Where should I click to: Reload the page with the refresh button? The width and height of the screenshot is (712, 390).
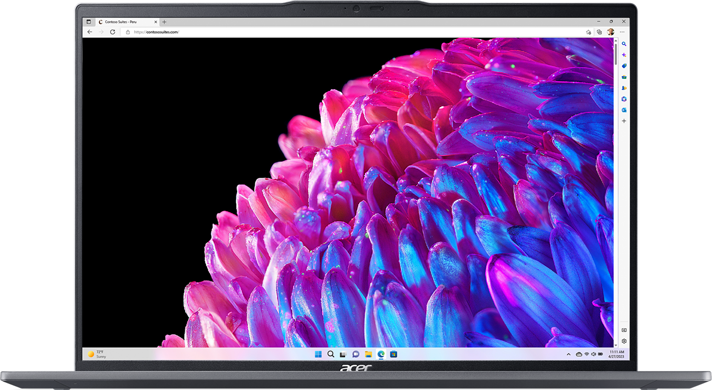[x=113, y=32]
